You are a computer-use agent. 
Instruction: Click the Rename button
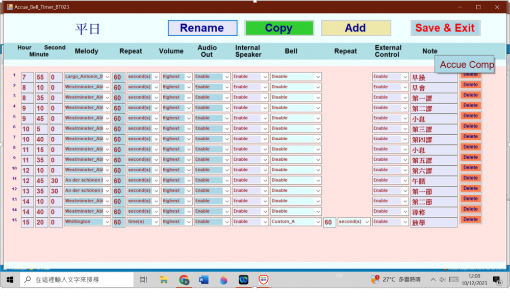coord(202,28)
